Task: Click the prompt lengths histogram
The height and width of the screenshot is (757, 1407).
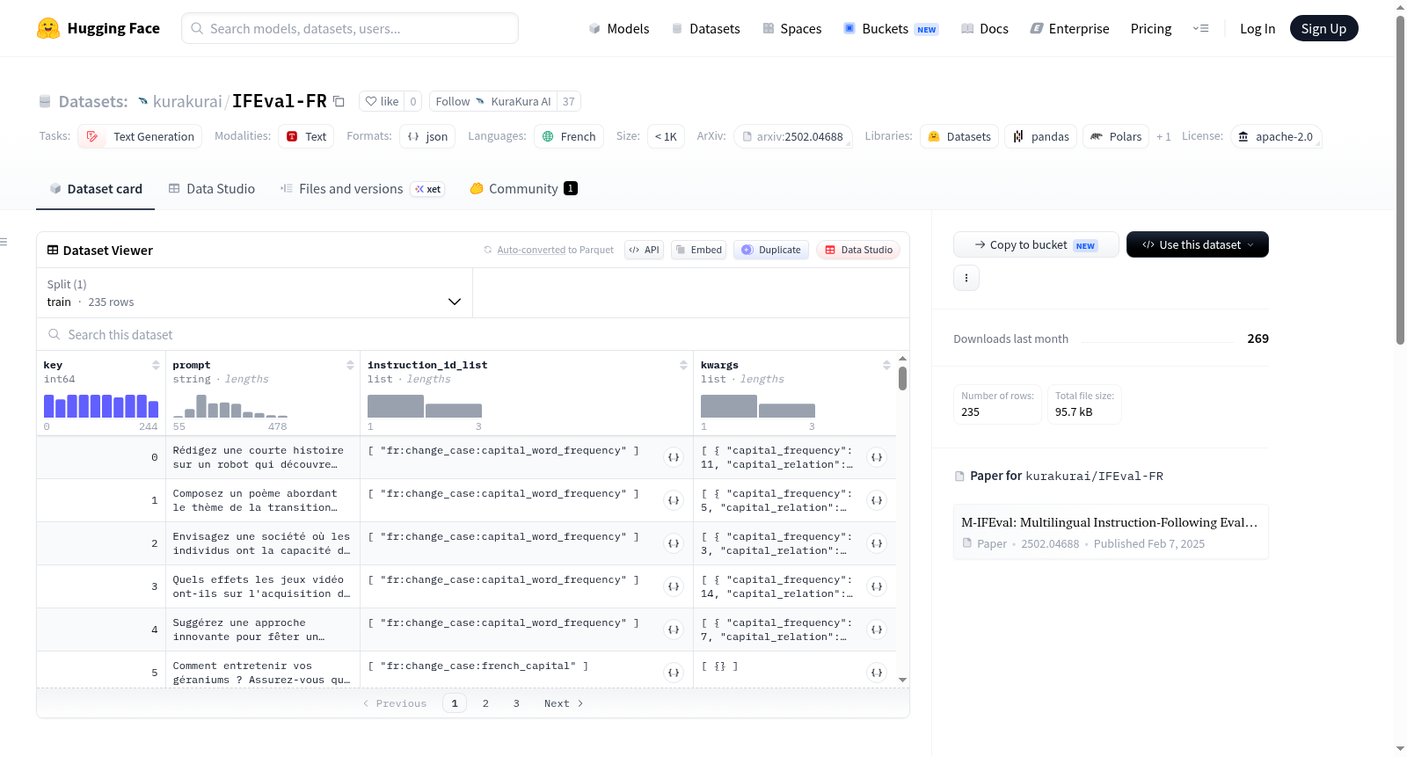Action: [x=230, y=405]
